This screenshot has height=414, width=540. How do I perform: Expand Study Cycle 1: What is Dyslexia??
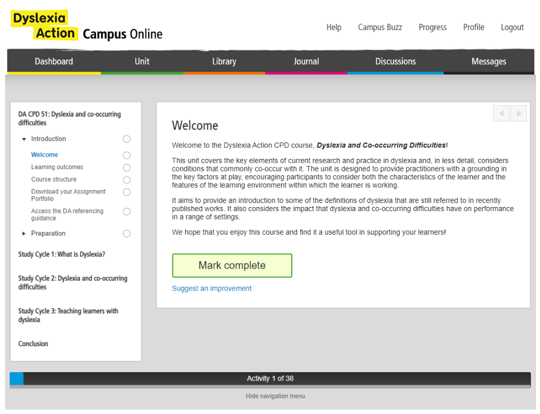pyautogui.click(x=62, y=254)
